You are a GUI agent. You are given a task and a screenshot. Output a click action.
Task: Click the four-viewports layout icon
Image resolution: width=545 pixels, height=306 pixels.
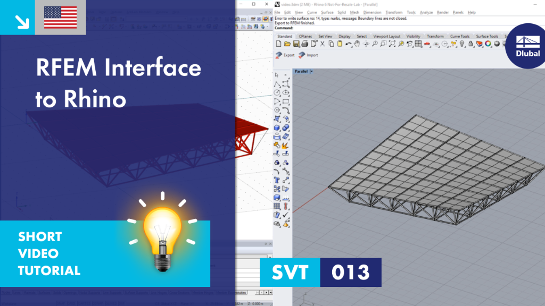418,44
